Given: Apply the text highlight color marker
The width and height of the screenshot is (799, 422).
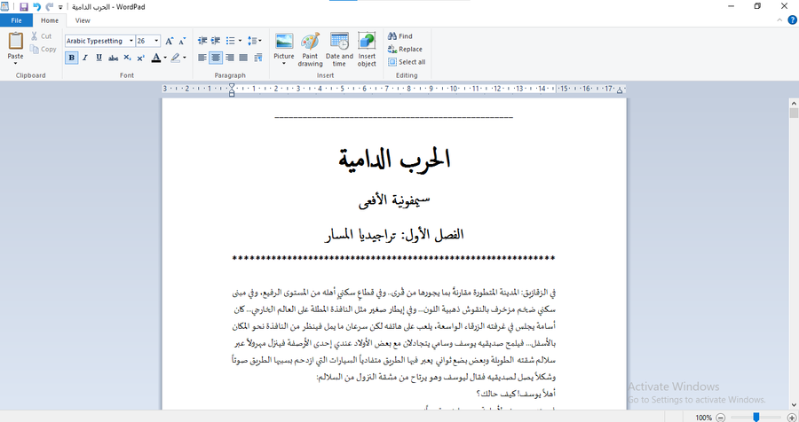Looking at the screenshot, I should tap(176, 58).
